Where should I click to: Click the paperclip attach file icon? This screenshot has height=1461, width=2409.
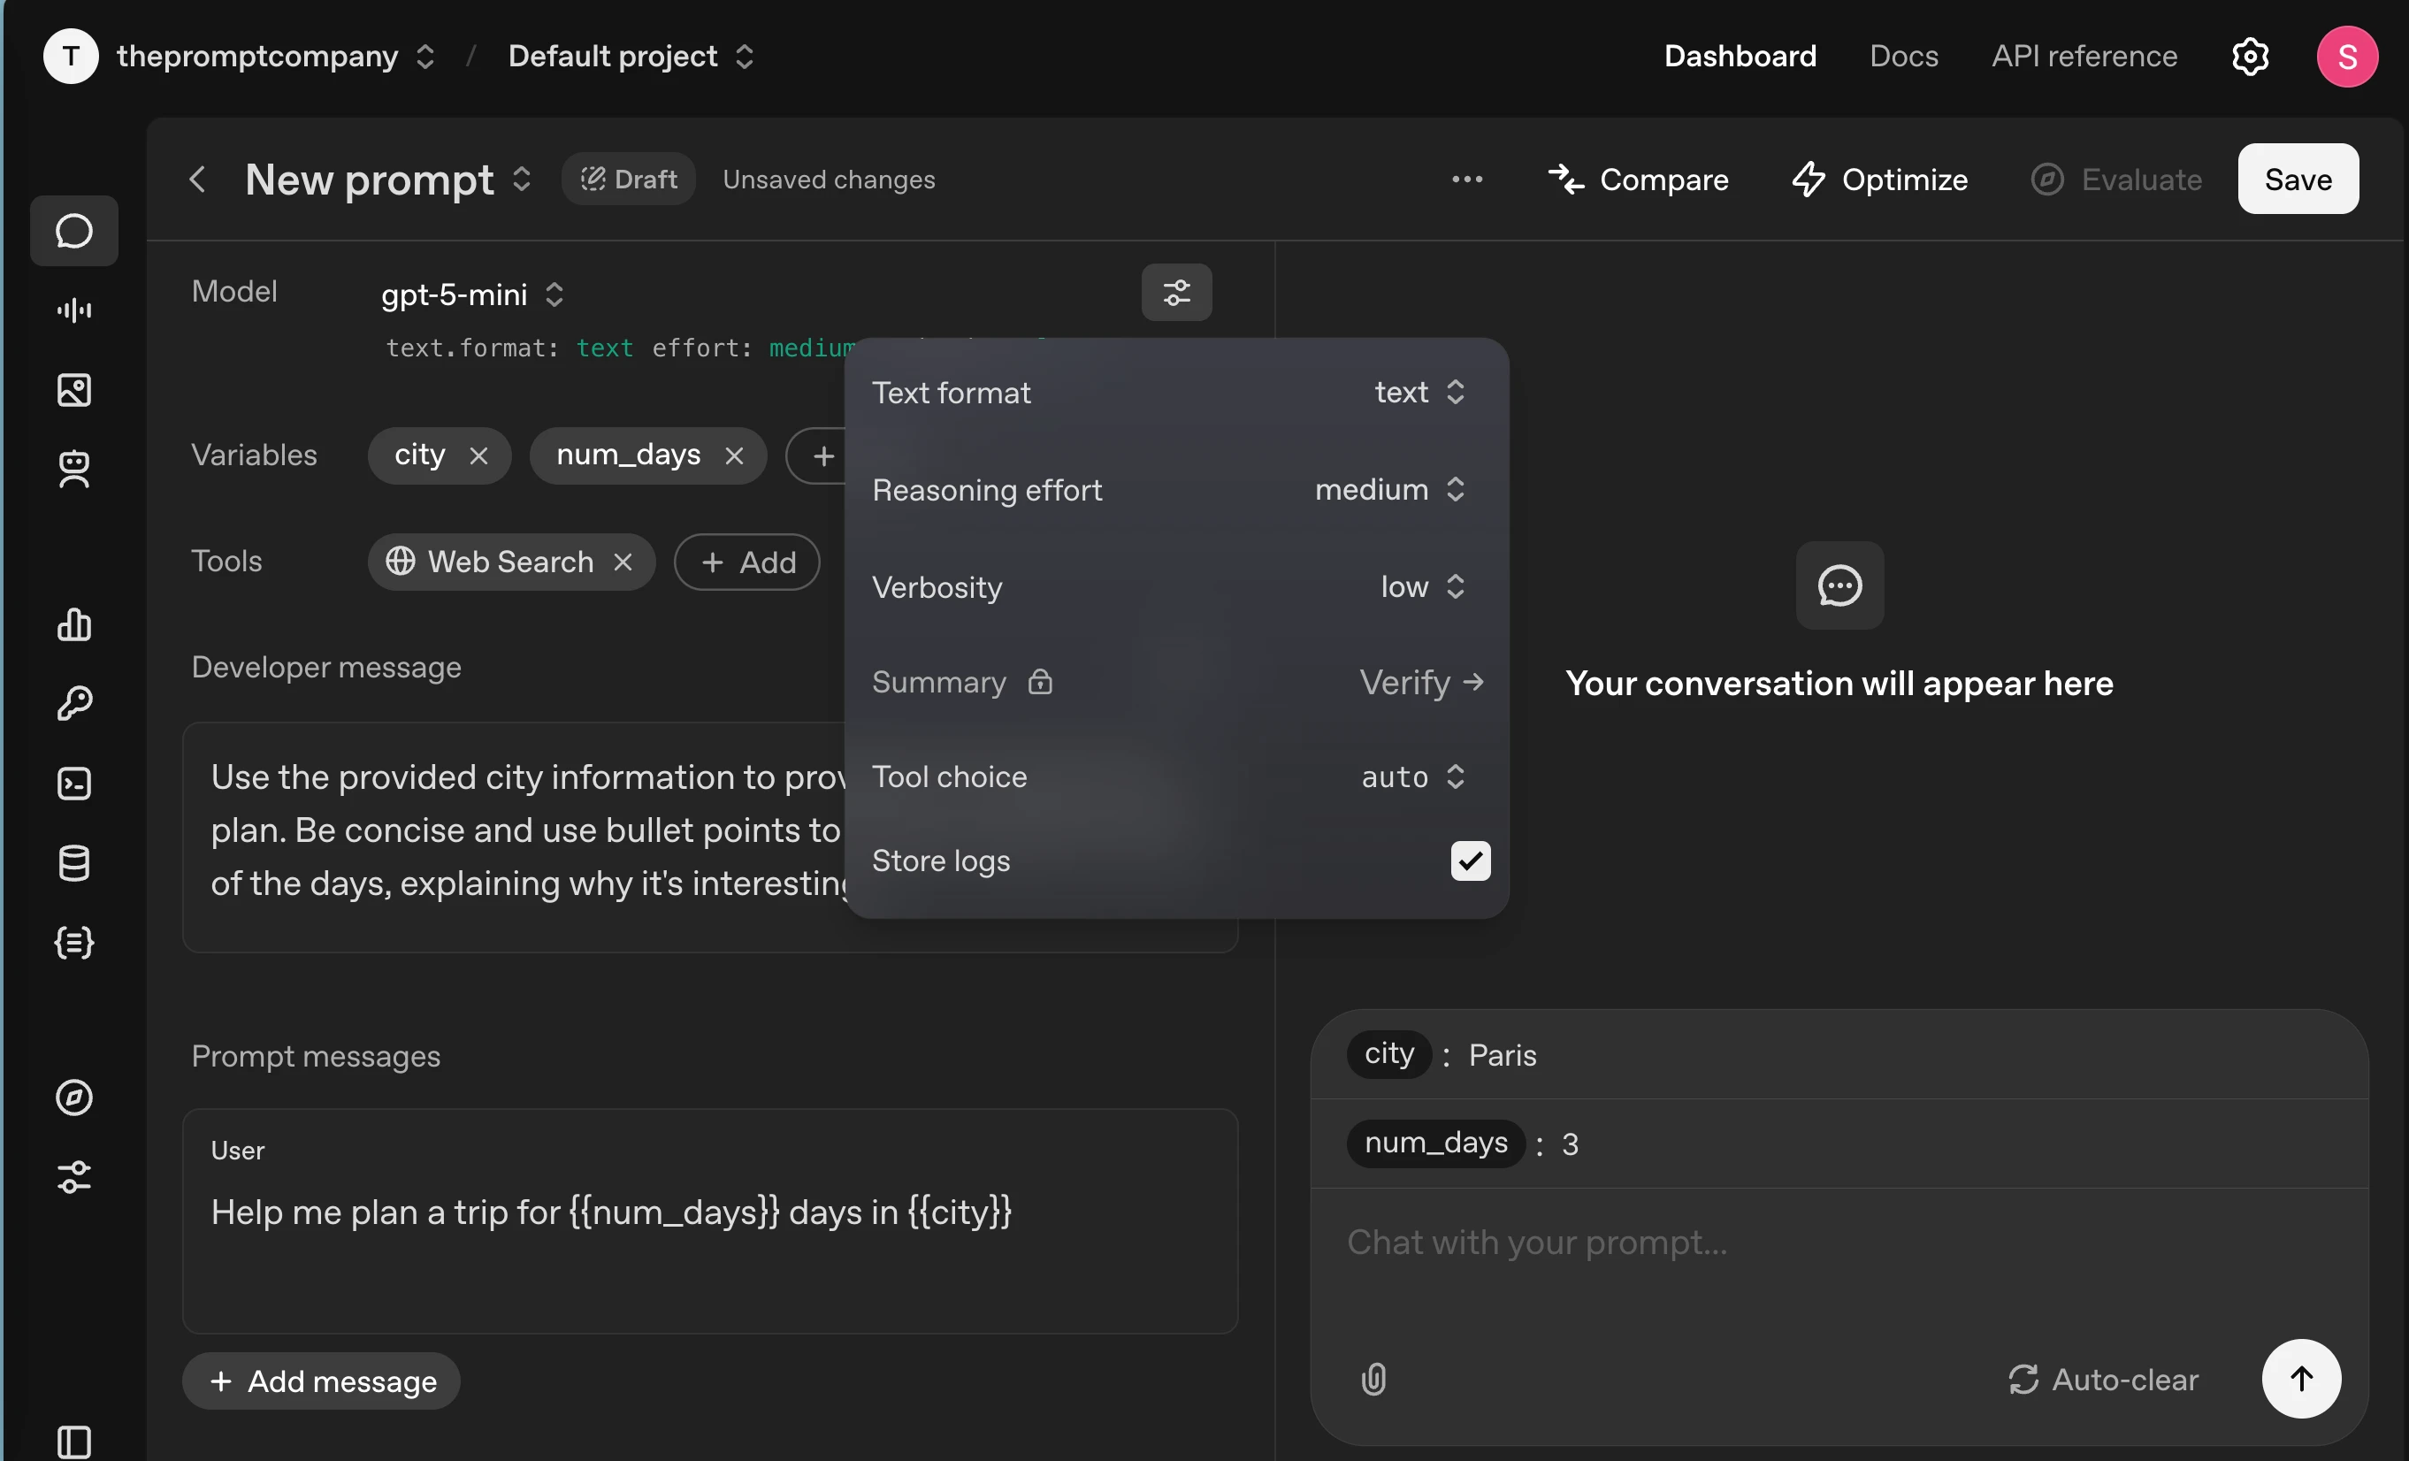click(1373, 1379)
